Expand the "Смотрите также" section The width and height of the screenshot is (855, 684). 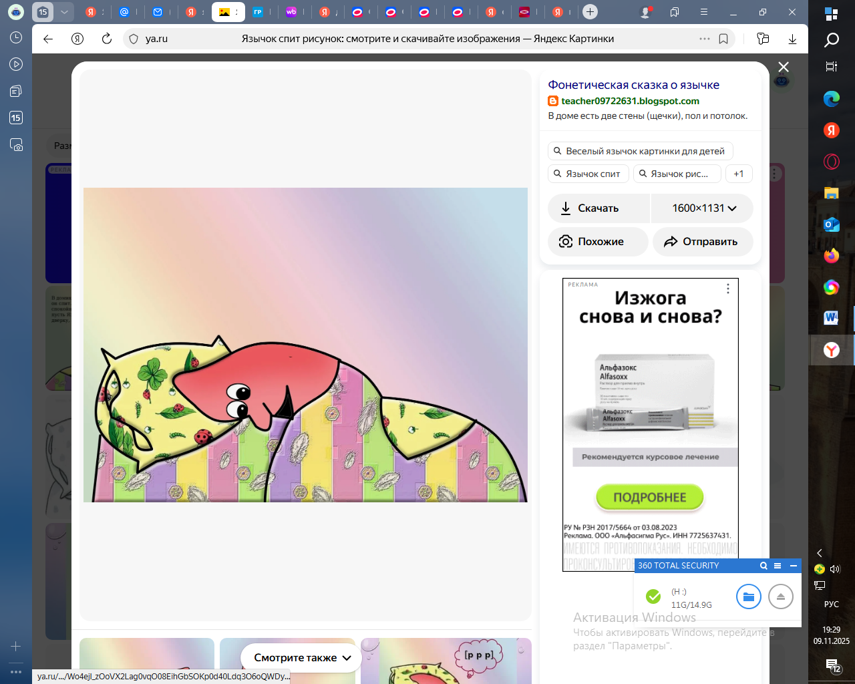(x=302, y=658)
